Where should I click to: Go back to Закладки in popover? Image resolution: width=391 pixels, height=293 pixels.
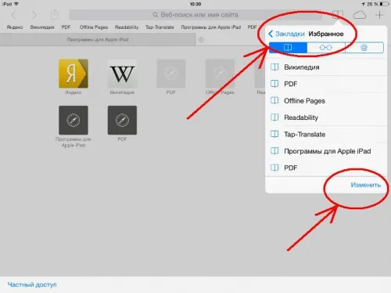[x=286, y=34]
